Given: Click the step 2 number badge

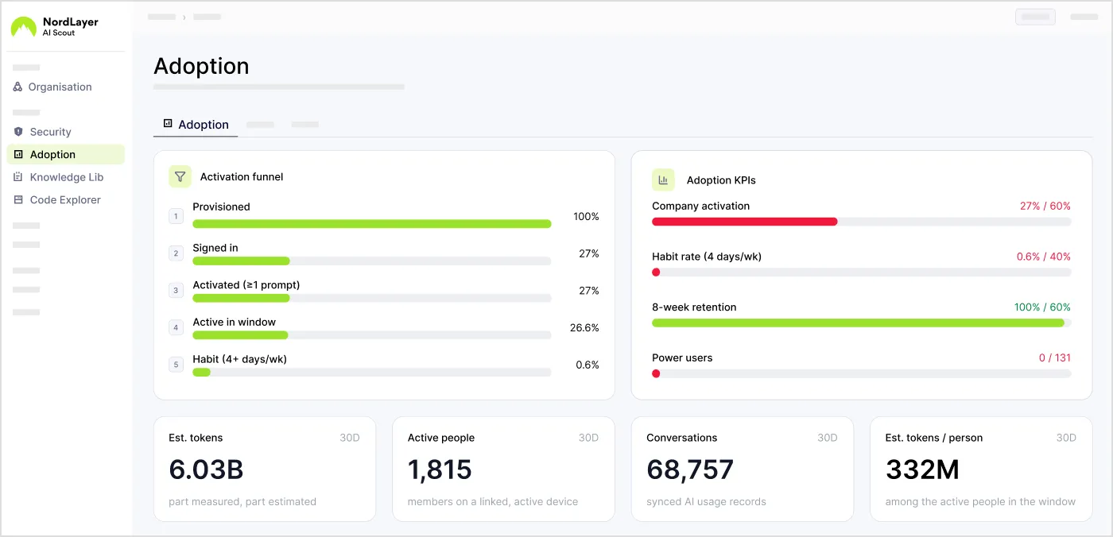Looking at the screenshot, I should coord(176,253).
